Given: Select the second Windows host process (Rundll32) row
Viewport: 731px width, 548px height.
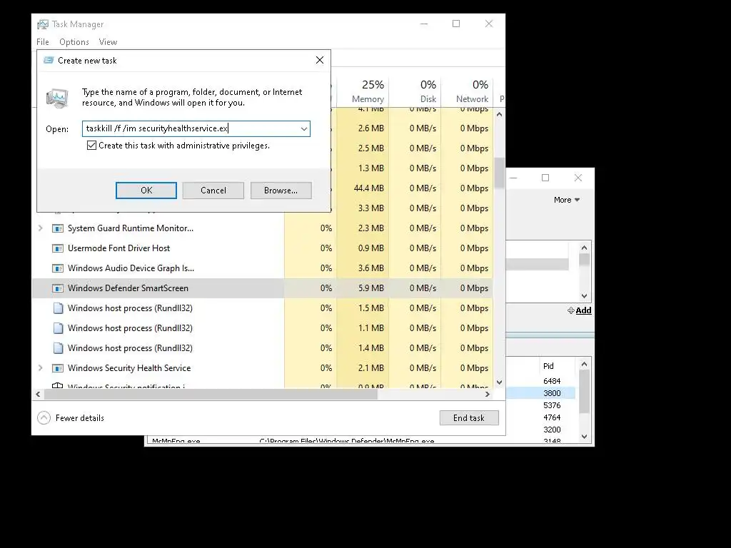Looking at the screenshot, I should pyautogui.click(x=262, y=328).
